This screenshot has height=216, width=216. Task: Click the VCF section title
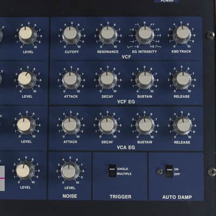(x=126, y=57)
